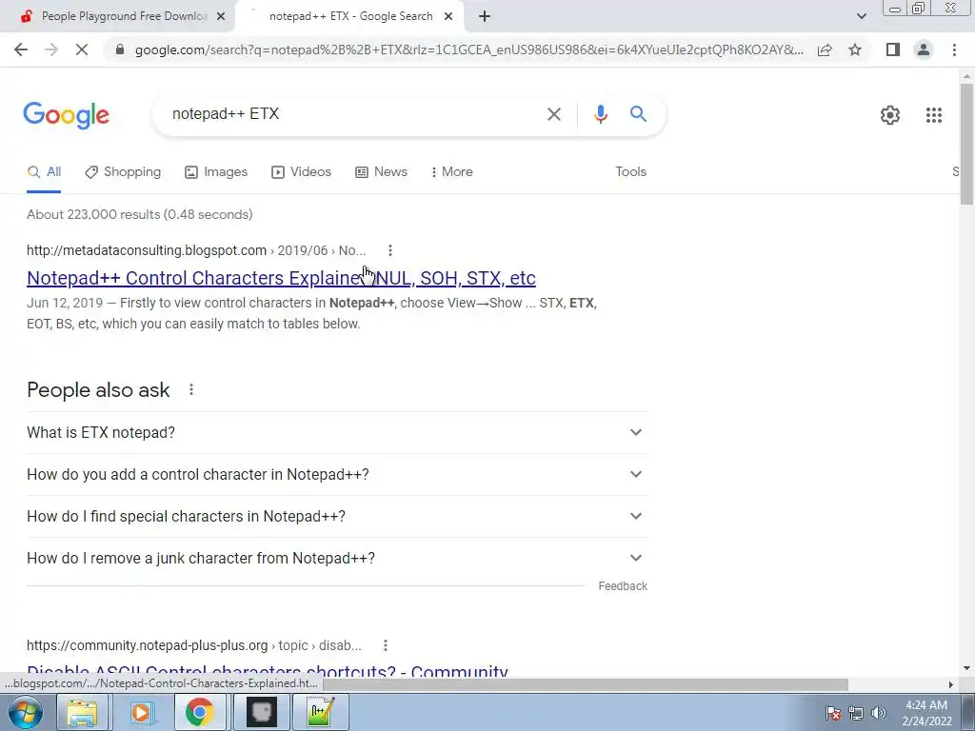Start voice search with microphone

(x=600, y=114)
